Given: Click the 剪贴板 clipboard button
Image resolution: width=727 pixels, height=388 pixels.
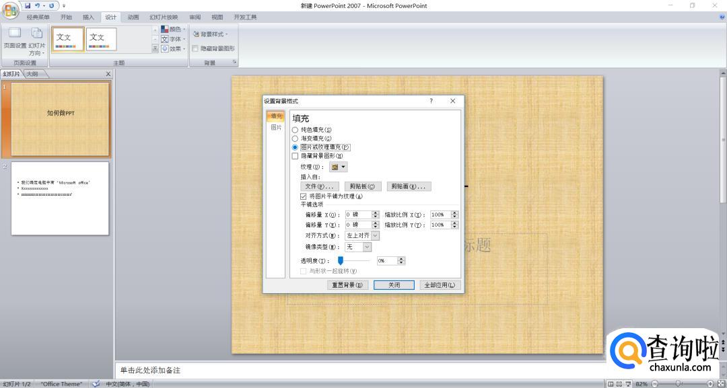Looking at the screenshot, I should tap(363, 186).
